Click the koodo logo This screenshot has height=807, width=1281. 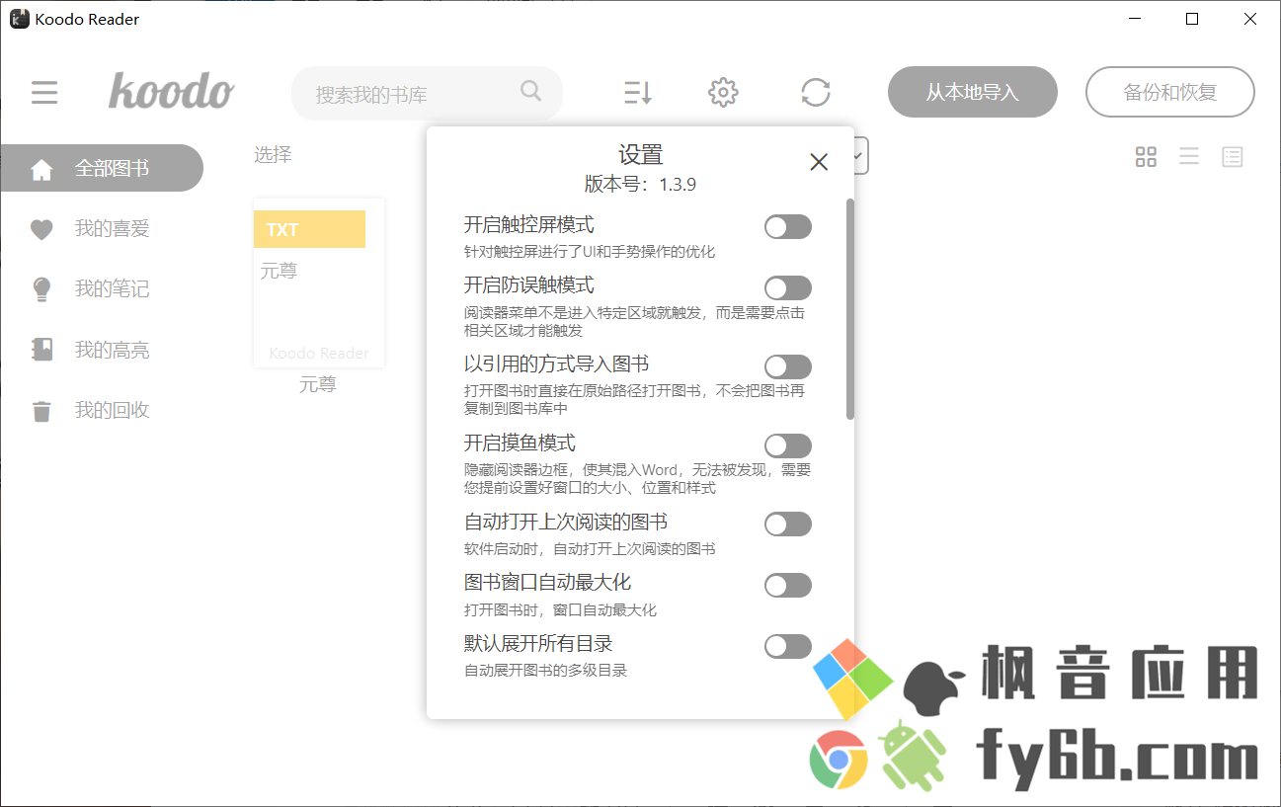(x=171, y=91)
